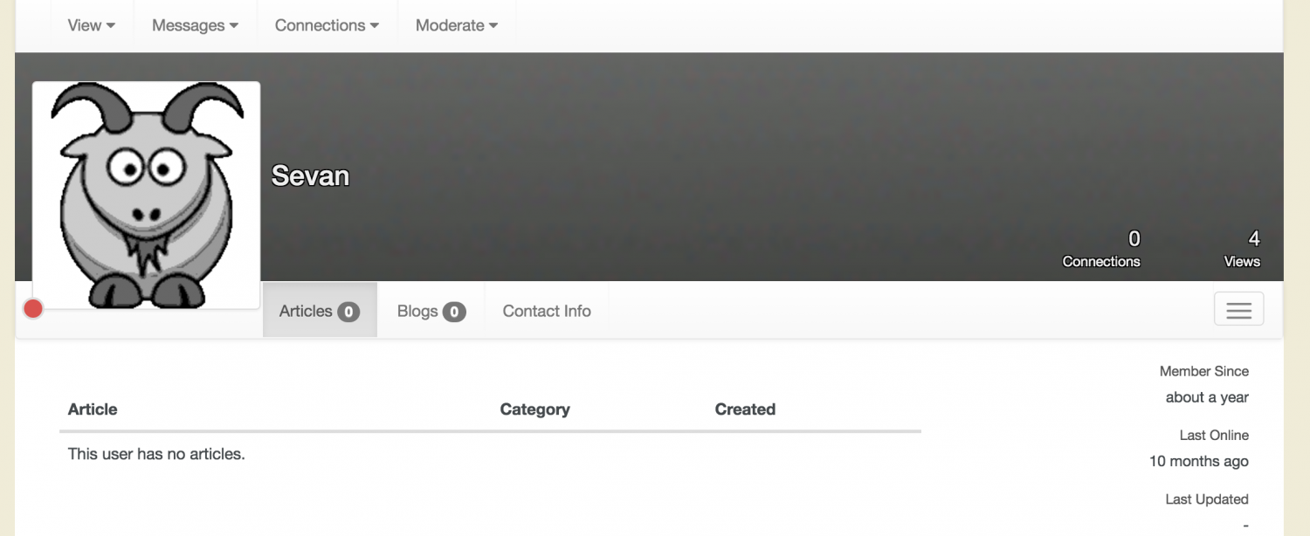Open the Contact Info tab
The image size is (1310, 536).
547,311
